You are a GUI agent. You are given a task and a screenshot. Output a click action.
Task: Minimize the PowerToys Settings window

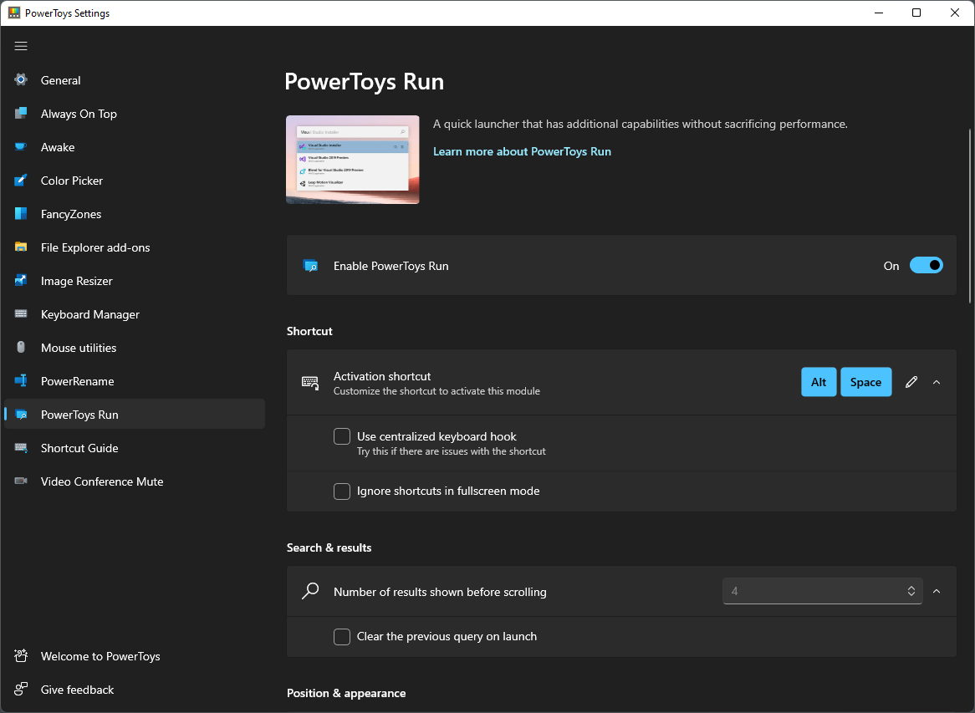click(879, 13)
